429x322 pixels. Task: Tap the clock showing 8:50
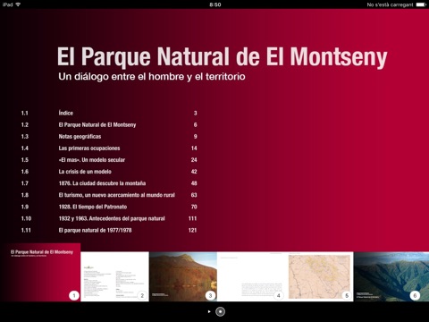pos(215,4)
